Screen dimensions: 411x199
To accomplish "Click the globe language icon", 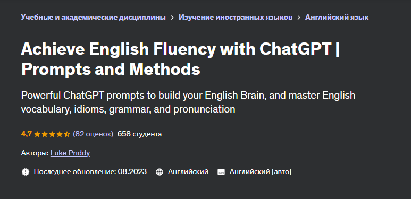I will click(160, 172).
